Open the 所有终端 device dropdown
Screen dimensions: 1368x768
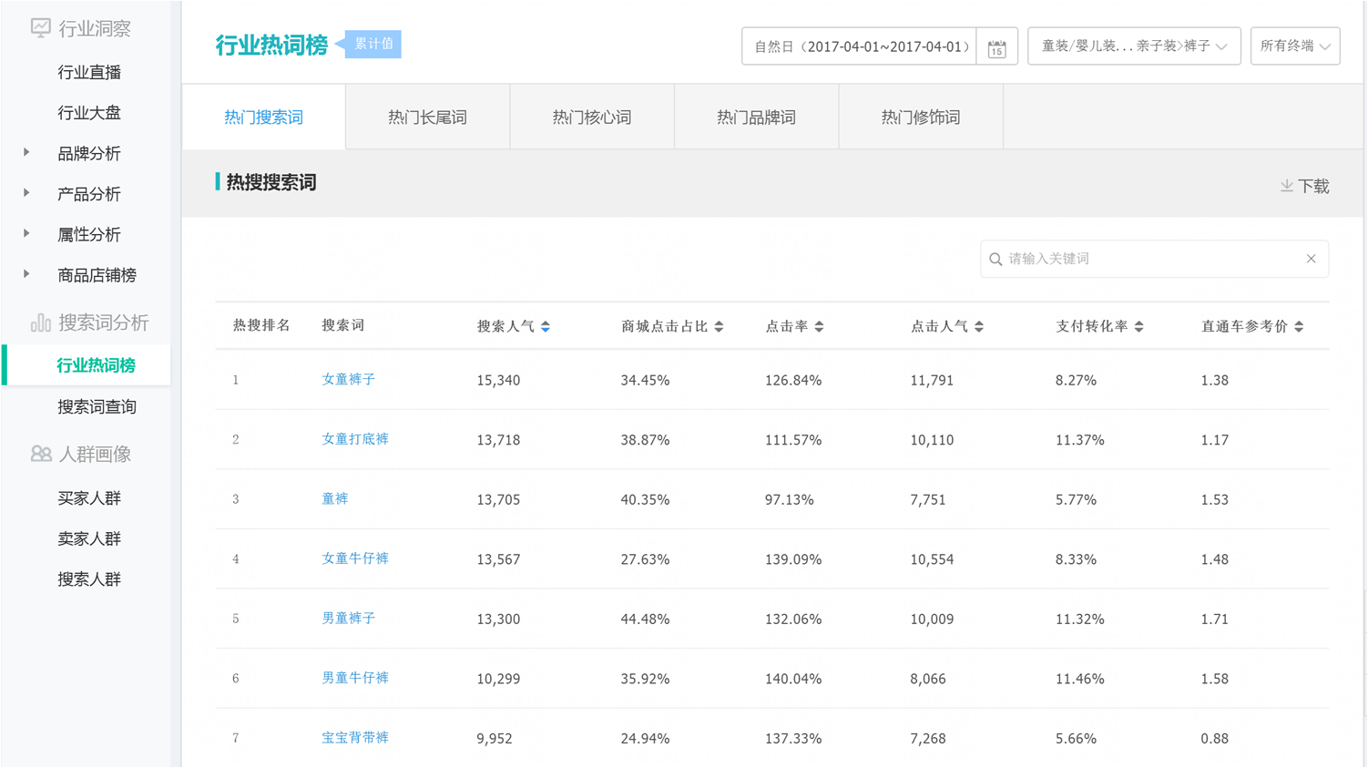(1294, 46)
